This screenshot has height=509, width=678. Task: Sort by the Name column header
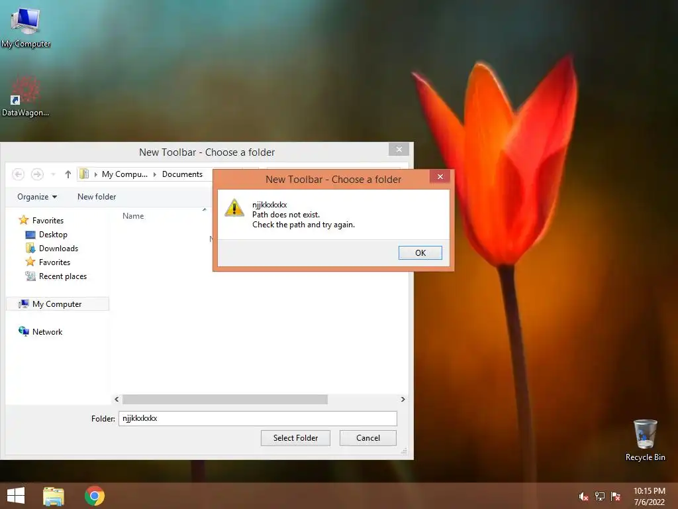pos(133,216)
